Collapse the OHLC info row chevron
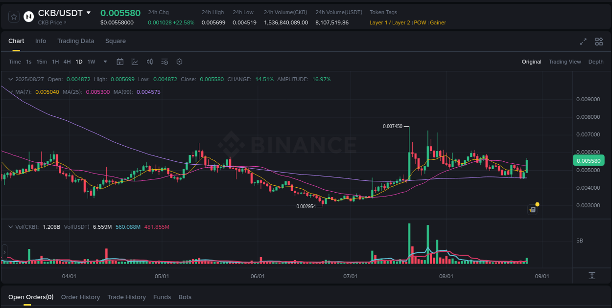This screenshot has height=308, width=612. click(11, 79)
